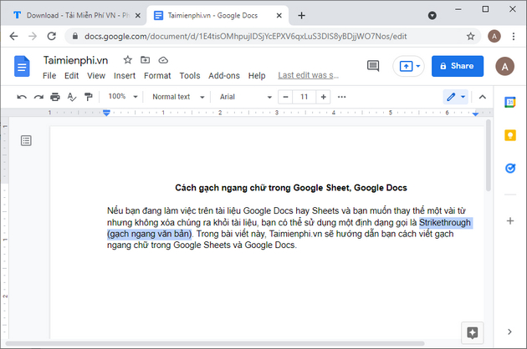Move document with the folder icon
This screenshot has height=349, width=527.
pyautogui.click(x=146, y=60)
